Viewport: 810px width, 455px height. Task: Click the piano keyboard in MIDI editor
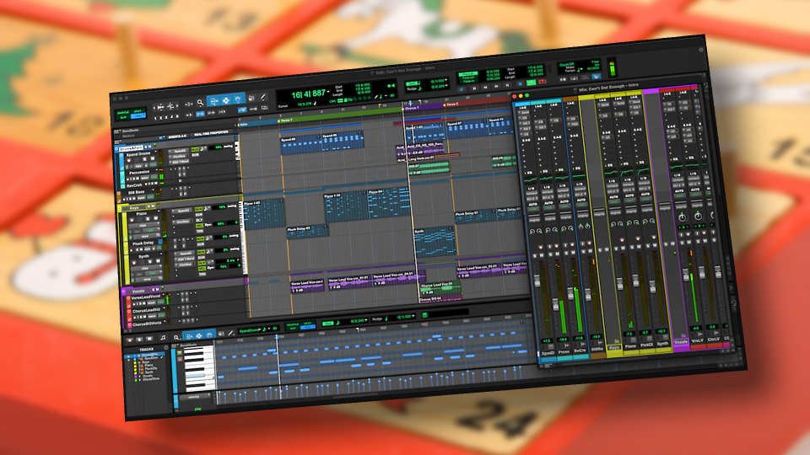point(199,368)
